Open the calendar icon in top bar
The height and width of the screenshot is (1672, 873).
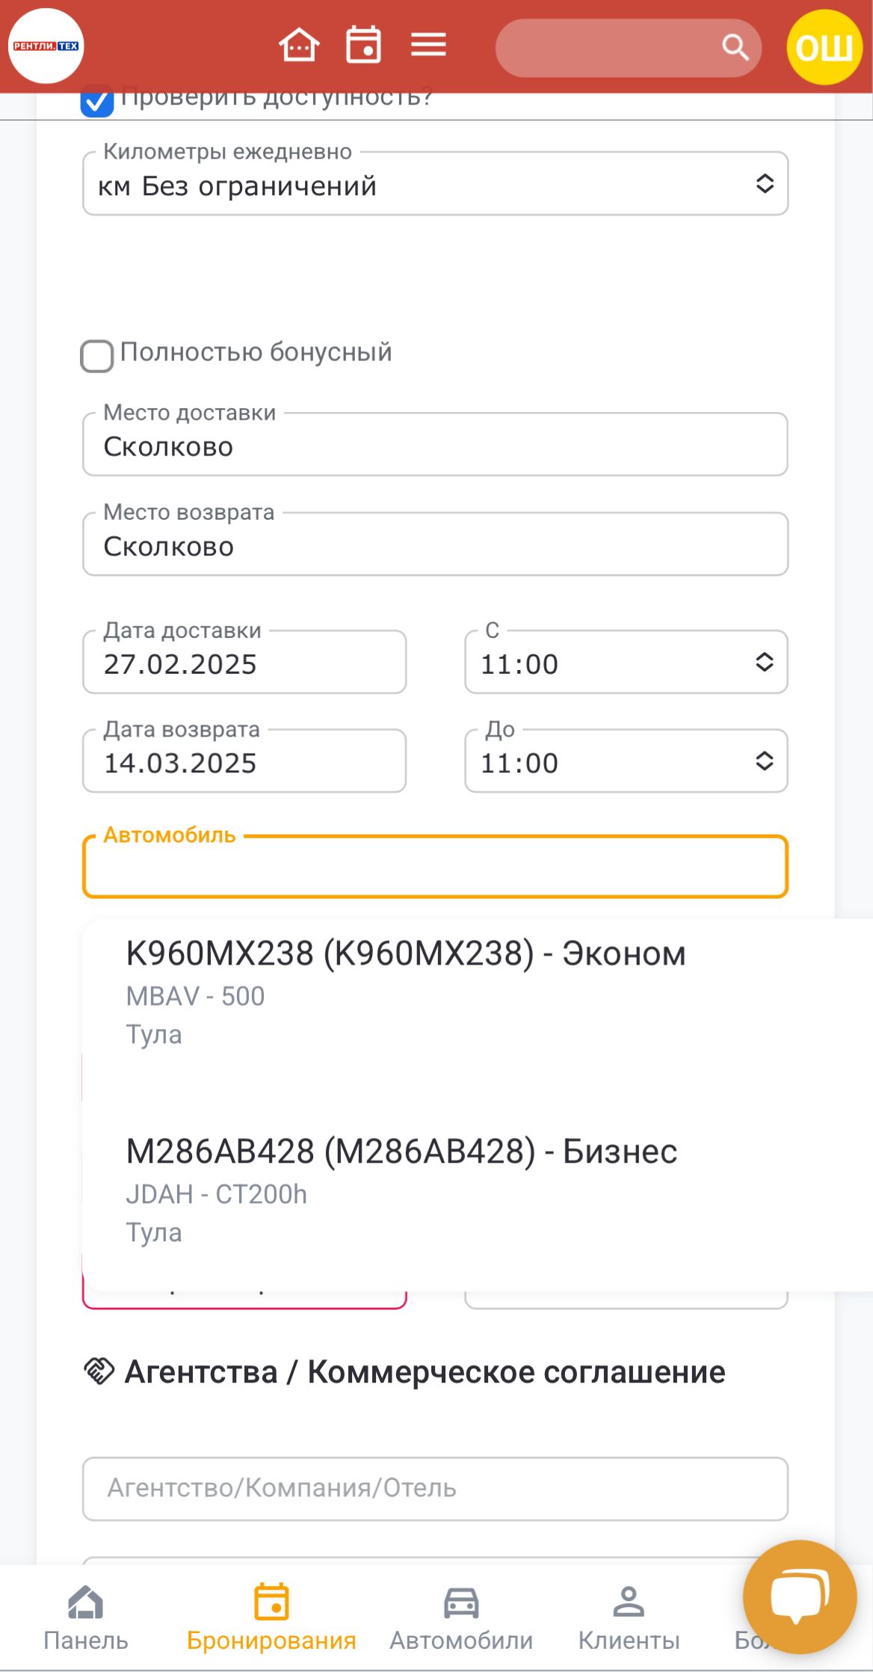pos(363,46)
